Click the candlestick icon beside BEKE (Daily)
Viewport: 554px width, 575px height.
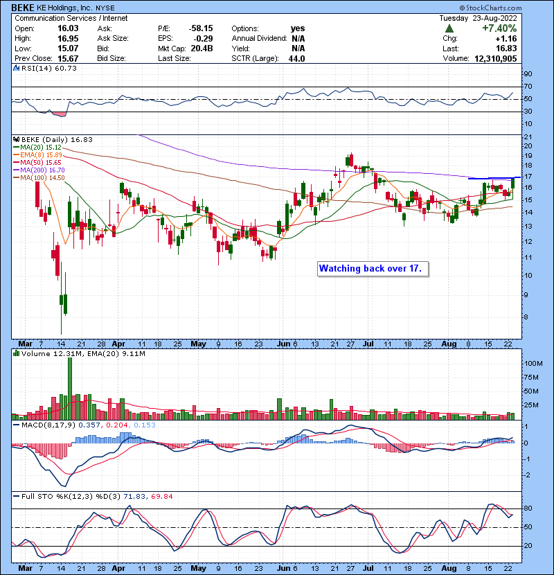[x=16, y=139]
